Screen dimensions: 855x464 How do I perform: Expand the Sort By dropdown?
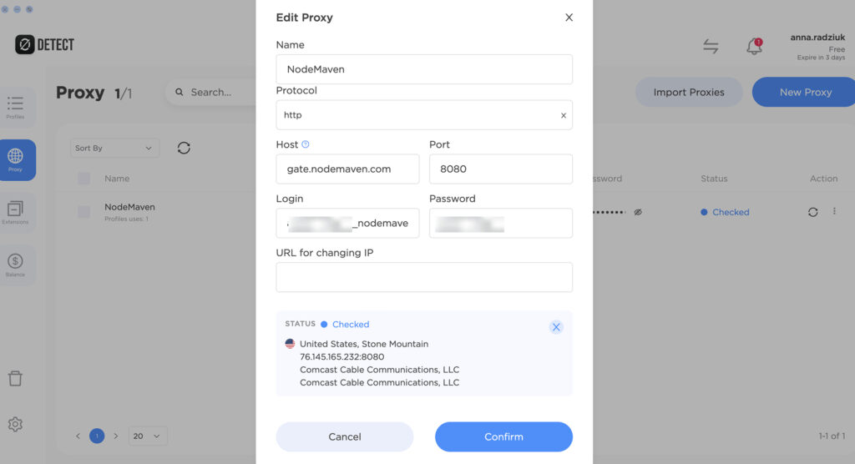pos(114,148)
